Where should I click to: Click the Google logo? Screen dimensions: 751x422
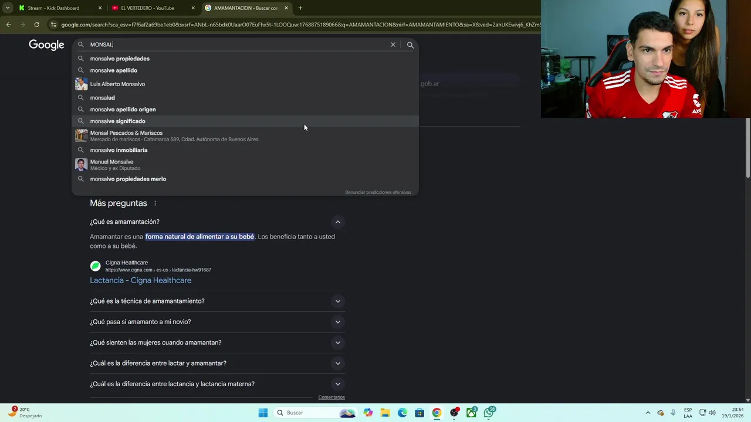click(x=46, y=45)
